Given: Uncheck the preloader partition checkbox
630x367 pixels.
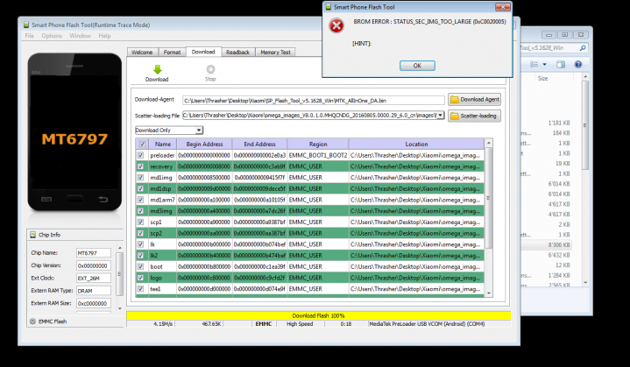Looking at the screenshot, I should click(x=141, y=154).
